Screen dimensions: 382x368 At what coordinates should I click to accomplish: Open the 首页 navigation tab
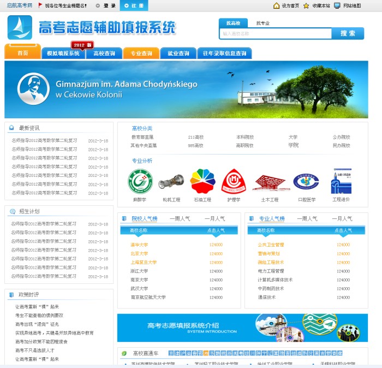pos(23,52)
